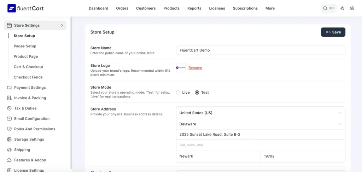Click the Email Configuration envelope icon
Screen dimensions: 362x172
tap(10, 119)
